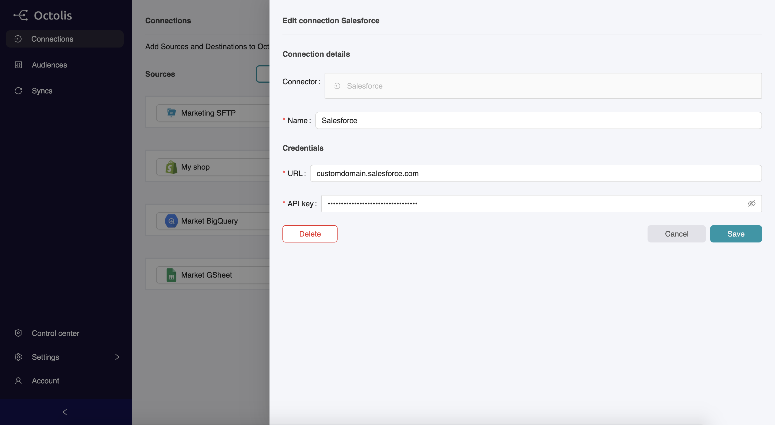This screenshot has height=425, width=775.
Task: Click the Control center shield icon
Action: 18,333
